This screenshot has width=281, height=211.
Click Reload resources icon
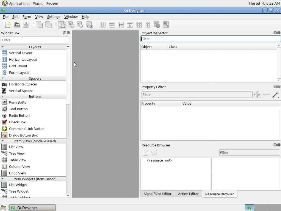coord(154,153)
